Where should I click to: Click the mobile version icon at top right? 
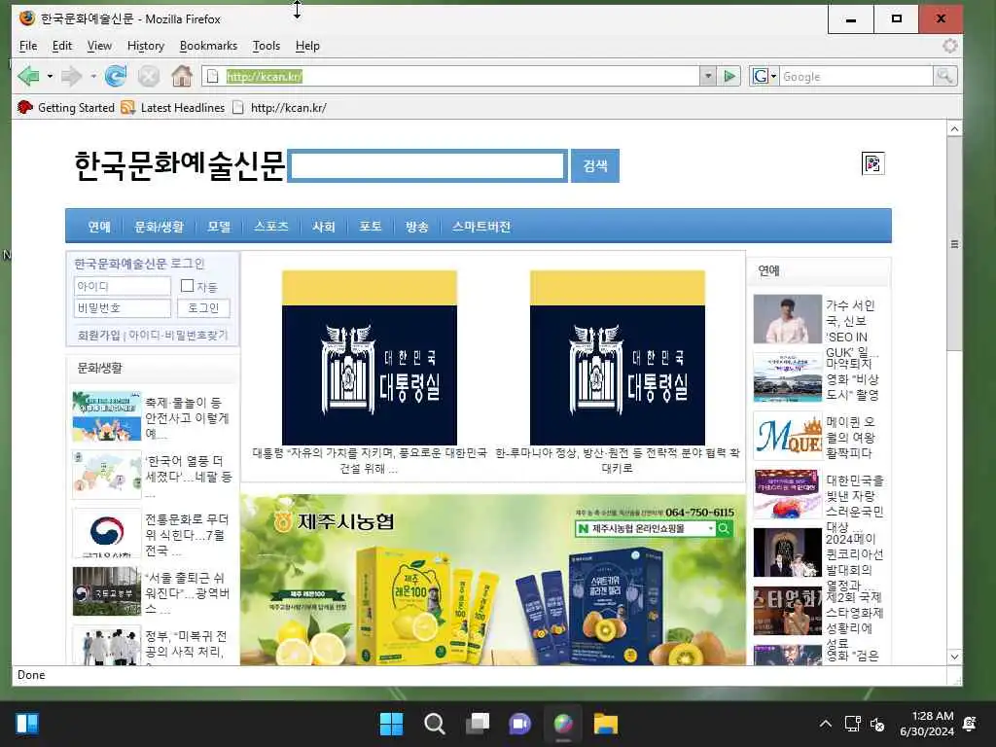pos(872,163)
